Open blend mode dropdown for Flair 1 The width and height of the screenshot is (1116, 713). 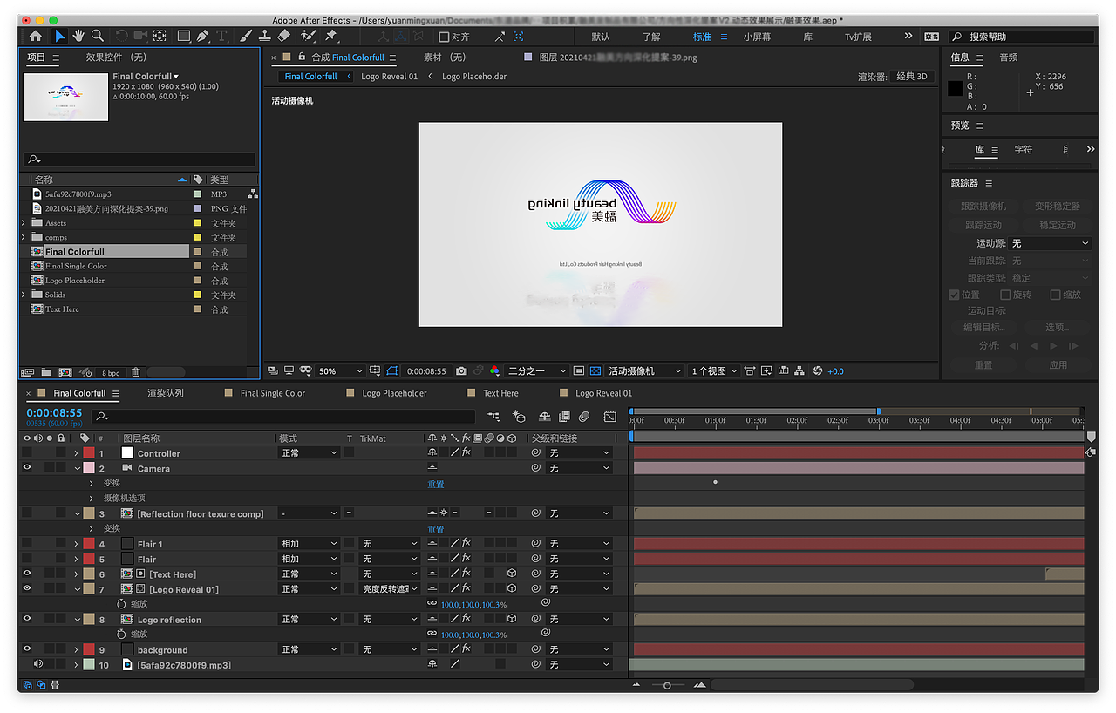[x=309, y=544]
